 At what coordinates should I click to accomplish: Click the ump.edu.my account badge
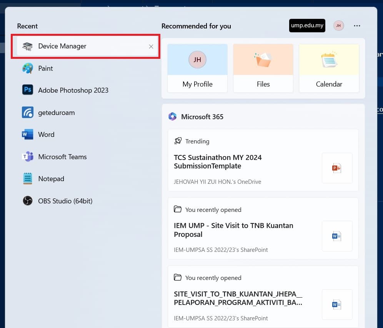click(x=307, y=25)
